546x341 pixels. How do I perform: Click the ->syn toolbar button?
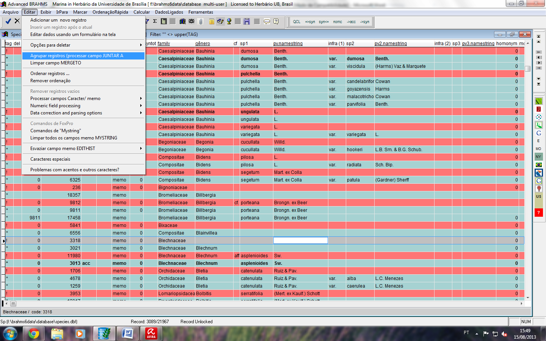pyautogui.click(x=365, y=22)
